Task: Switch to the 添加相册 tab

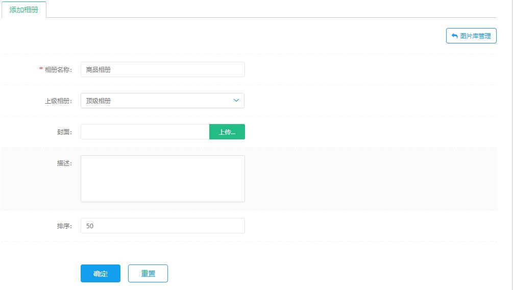Action: pyautogui.click(x=24, y=10)
